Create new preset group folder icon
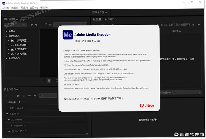The height and width of the screenshot is (139, 206). coord(18,96)
